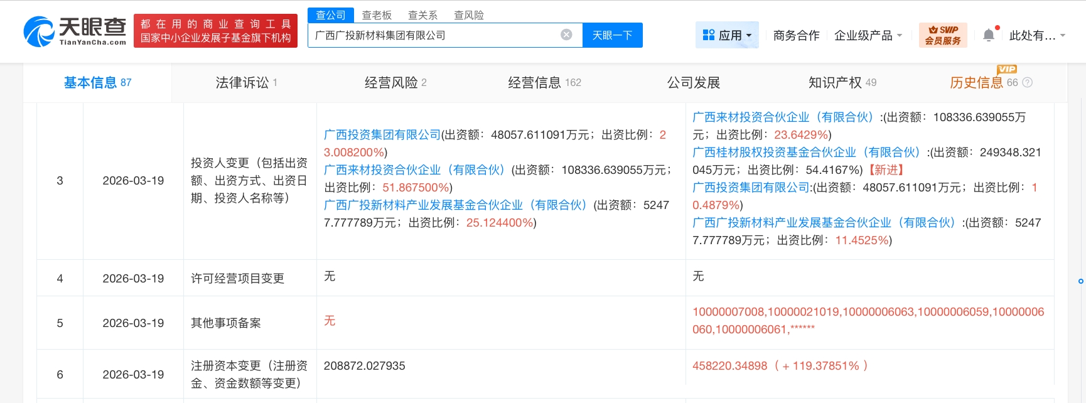The image size is (1086, 403).
Task: Switch to the 查风险 search tab
Action: tap(469, 15)
